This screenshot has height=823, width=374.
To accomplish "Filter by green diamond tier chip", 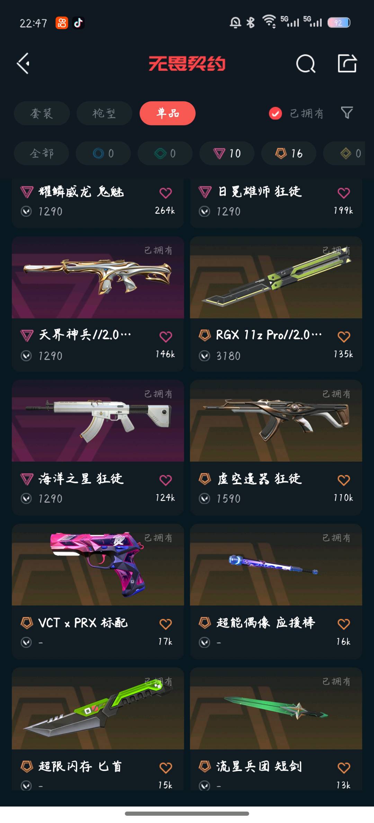I will (165, 153).
